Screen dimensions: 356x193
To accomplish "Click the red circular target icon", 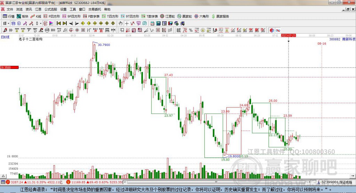I will (71, 30).
